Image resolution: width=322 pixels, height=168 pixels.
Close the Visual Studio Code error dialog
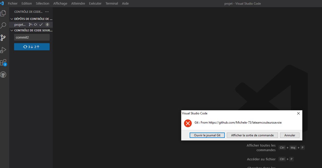(298, 113)
